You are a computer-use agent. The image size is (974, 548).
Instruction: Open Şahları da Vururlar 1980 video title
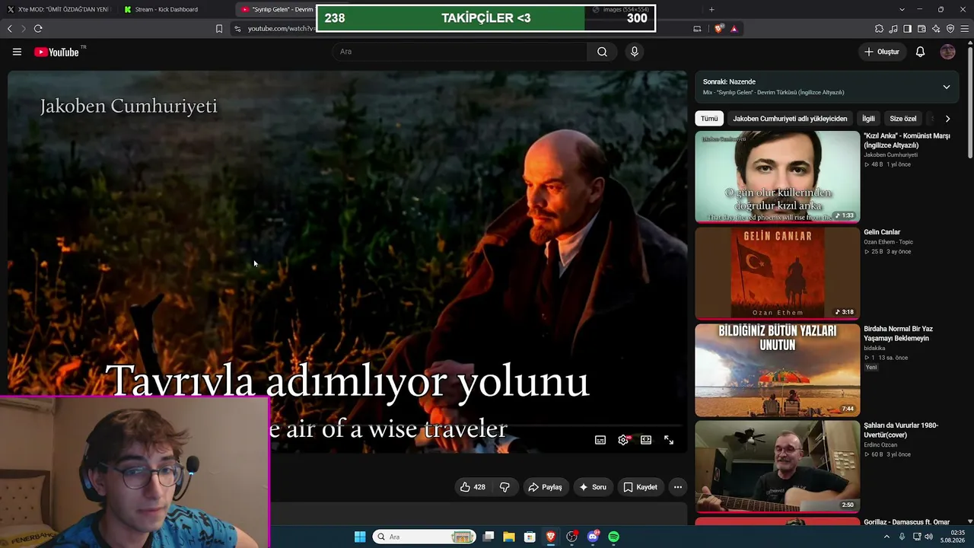[901, 430]
